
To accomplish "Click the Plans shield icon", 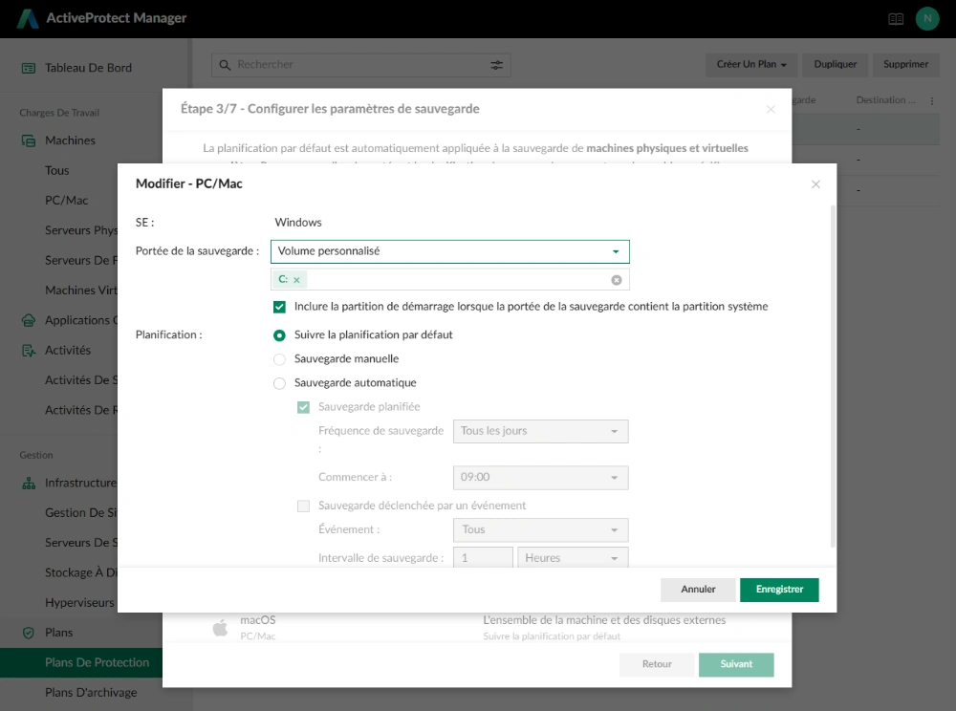I will [29, 633].
